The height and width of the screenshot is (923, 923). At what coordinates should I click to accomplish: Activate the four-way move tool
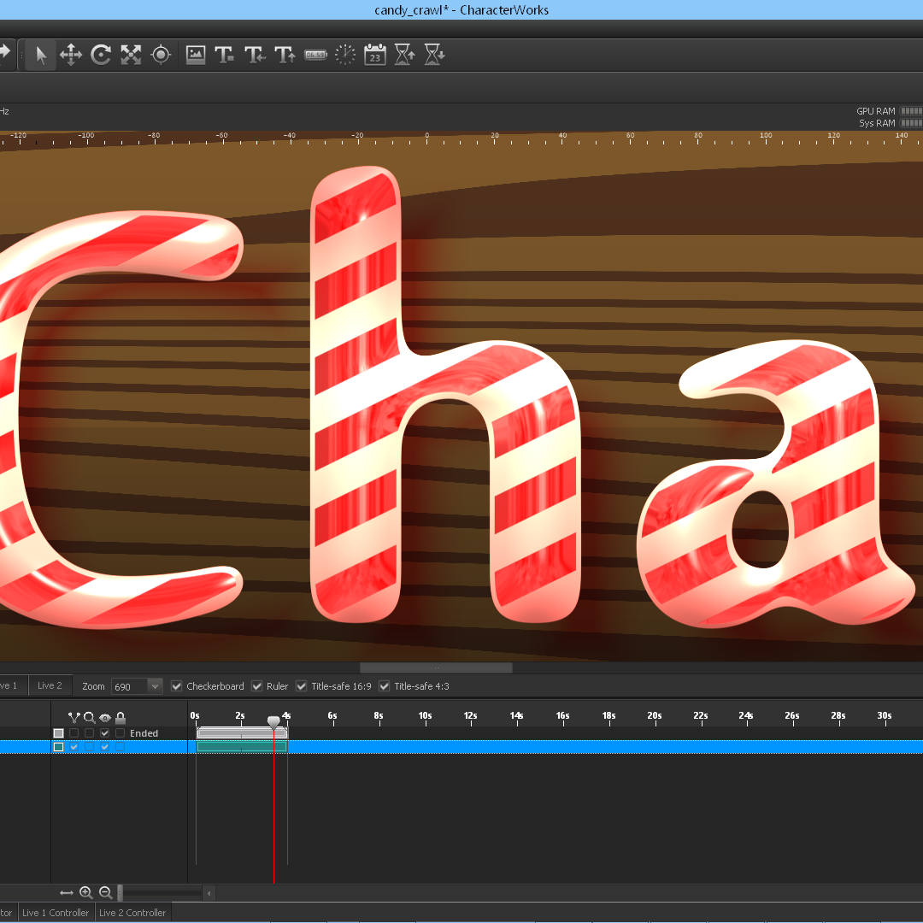[x=70, y=56]
